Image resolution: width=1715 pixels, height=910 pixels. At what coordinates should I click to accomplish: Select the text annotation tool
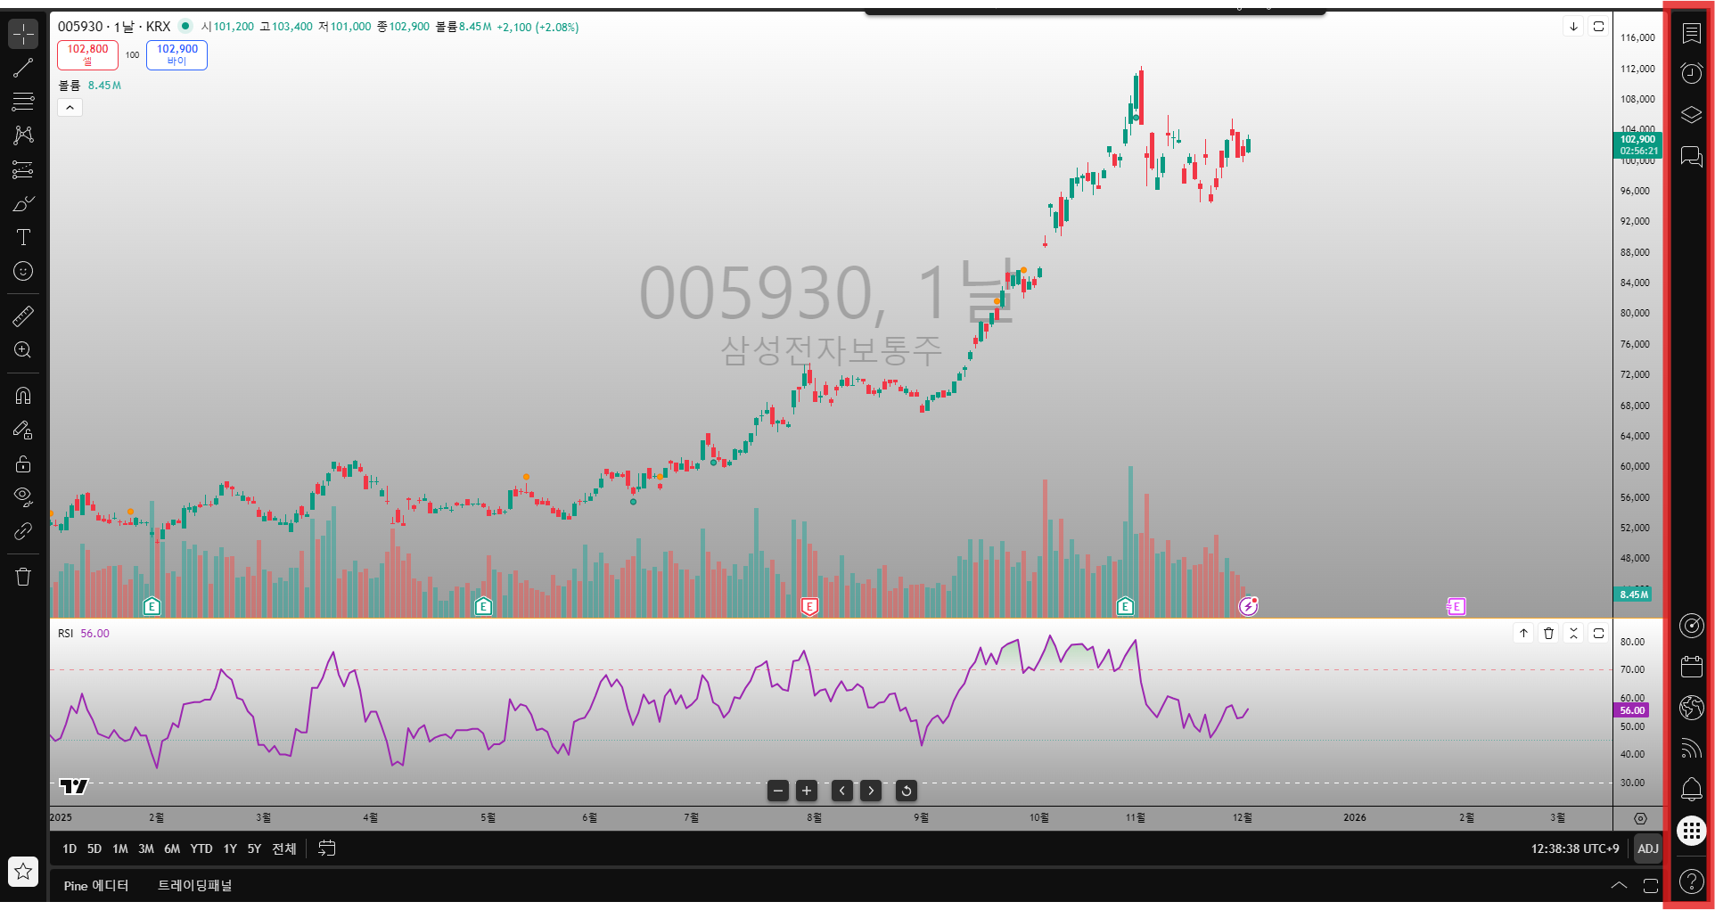[23, 237]
